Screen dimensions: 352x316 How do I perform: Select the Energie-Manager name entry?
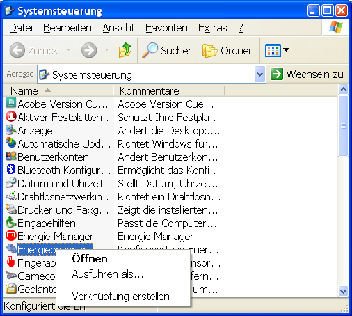click(x=55, y=237)
